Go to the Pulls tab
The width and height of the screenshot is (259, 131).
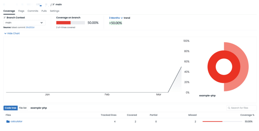pyautogui.click(x=44, y=11)
